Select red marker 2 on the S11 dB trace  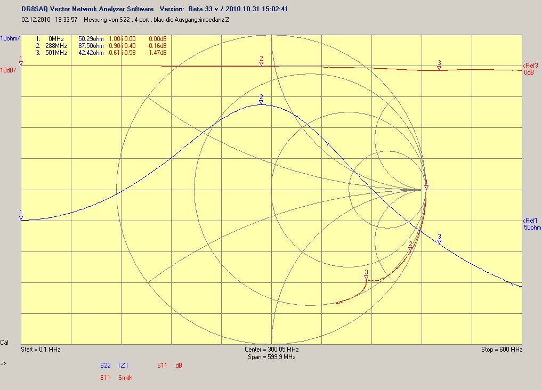[261, 61]
